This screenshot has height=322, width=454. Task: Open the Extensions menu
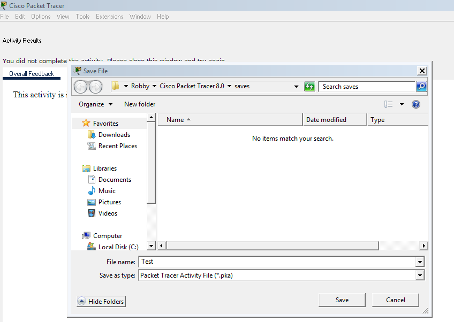point(109,17)
